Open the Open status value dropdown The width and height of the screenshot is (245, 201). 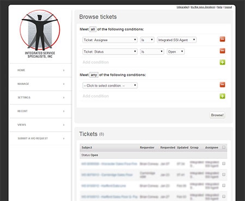pos(176,52)
